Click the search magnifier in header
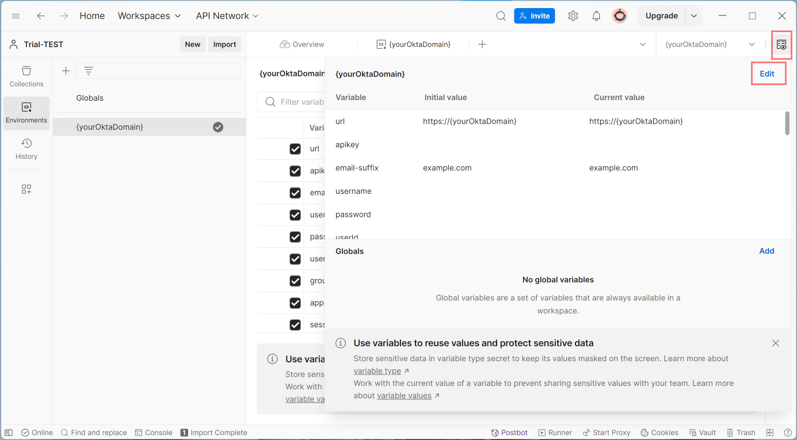Image resolution: width=797 pixels, height=440 pixels. coord(501,16)
